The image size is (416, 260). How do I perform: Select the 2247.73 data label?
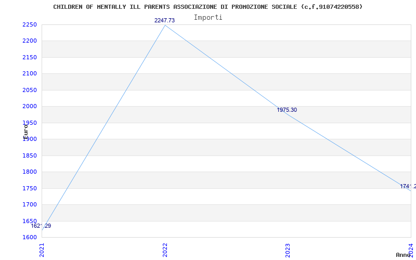click(x=164, y=20)
